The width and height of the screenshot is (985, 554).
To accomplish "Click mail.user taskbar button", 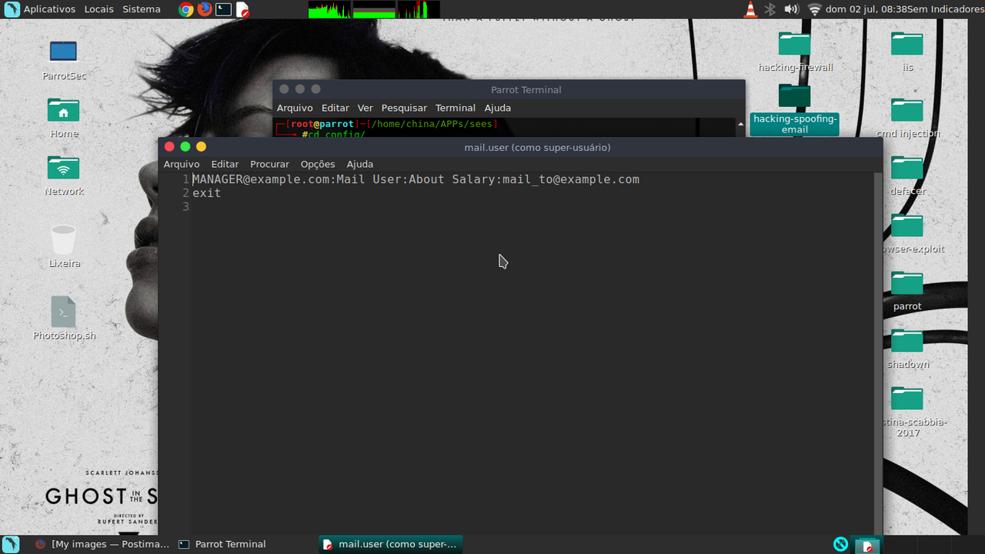I will (390, 544).
